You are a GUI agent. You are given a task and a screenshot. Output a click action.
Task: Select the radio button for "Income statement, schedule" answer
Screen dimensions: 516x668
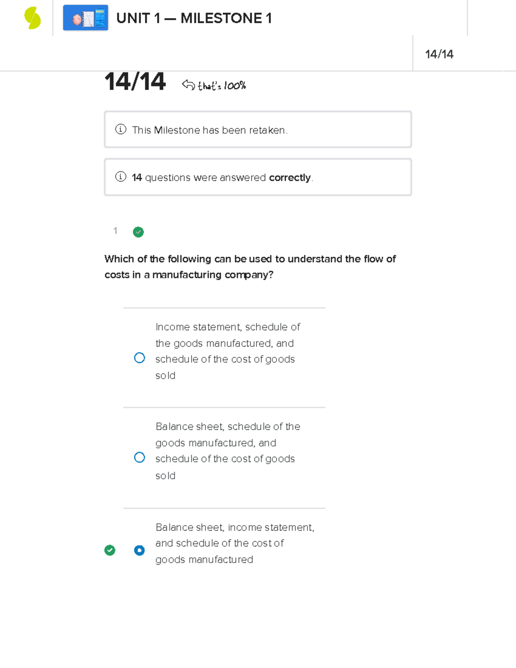coord(139,358)
